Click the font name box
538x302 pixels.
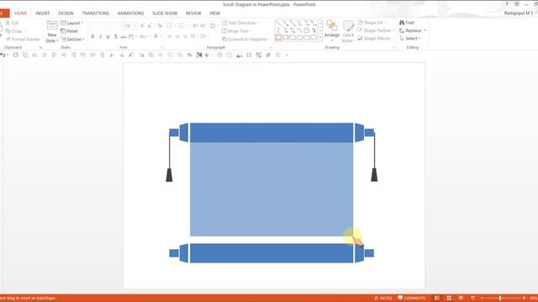pos(106,26)
